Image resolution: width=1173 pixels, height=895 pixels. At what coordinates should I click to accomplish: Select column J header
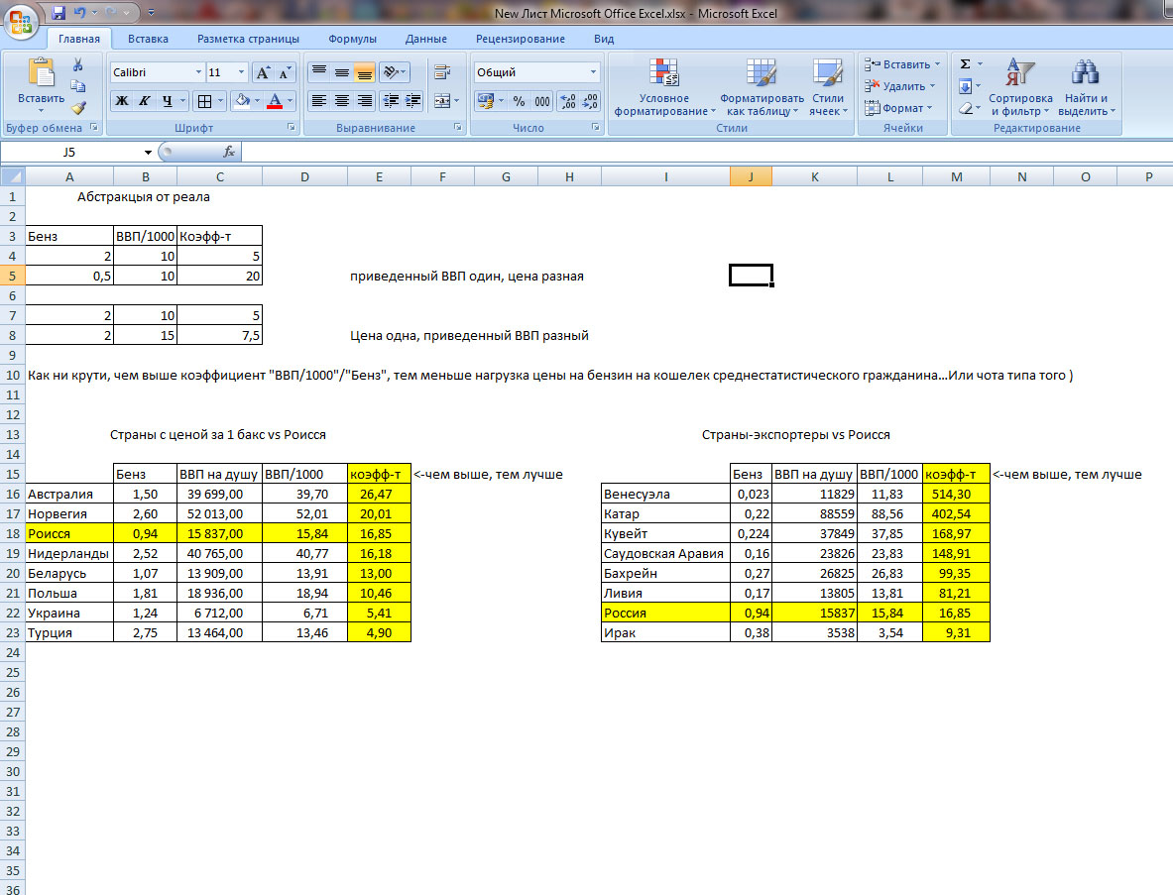(751, 176)
